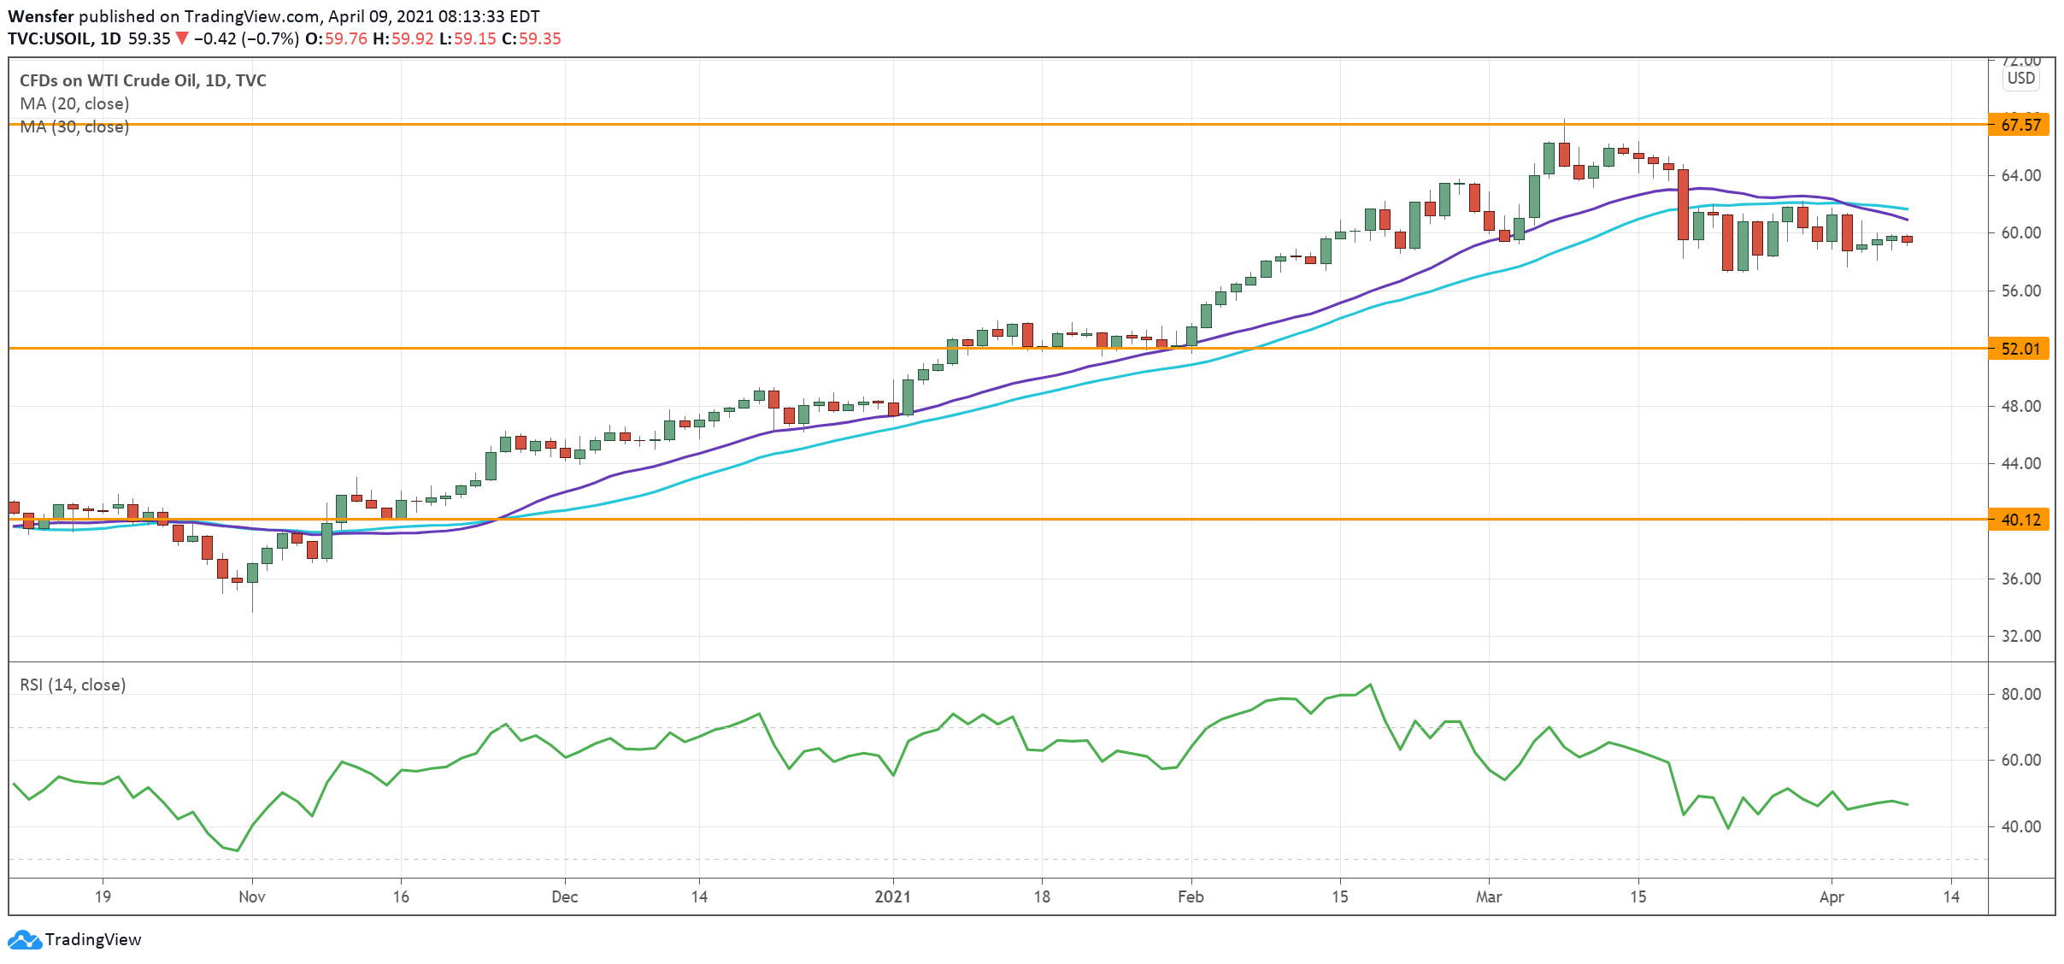Toggle the MA (30, close) indicator

[x=74, y=126]
